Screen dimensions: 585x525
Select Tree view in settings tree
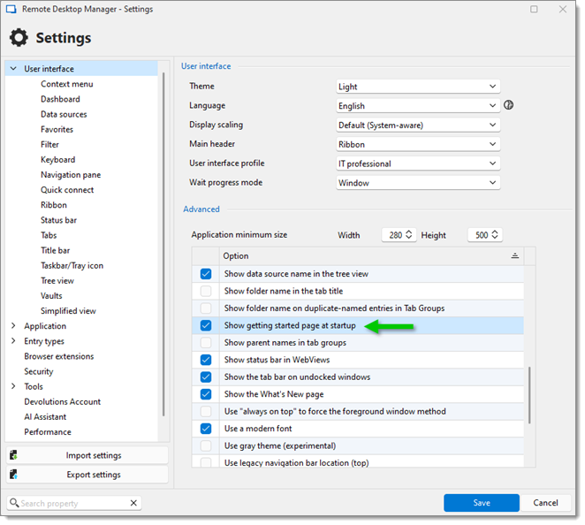(57, 280)
